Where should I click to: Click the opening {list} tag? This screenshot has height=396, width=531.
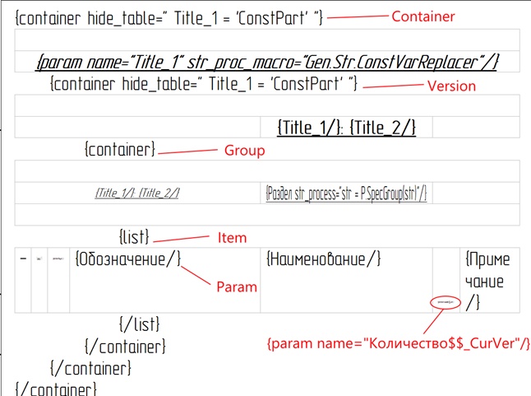coord(133,237)
